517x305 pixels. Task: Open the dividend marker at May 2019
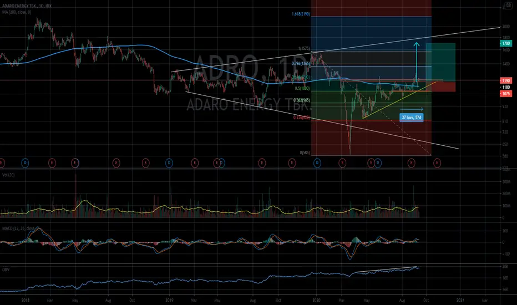click(x=222, y=162)
